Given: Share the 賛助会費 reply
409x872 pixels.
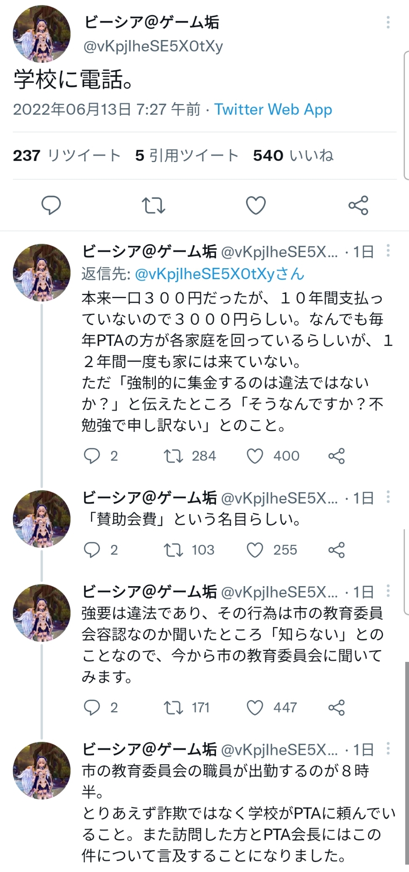Looking at the screenshot, I should click(x=336, y=550).
